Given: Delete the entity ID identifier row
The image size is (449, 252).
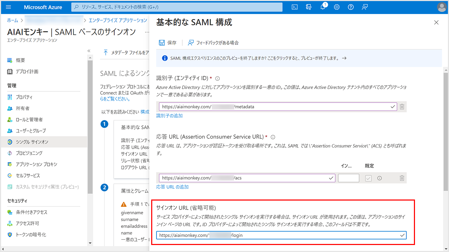Looking at the screenshot, I should tap(402, 107).
